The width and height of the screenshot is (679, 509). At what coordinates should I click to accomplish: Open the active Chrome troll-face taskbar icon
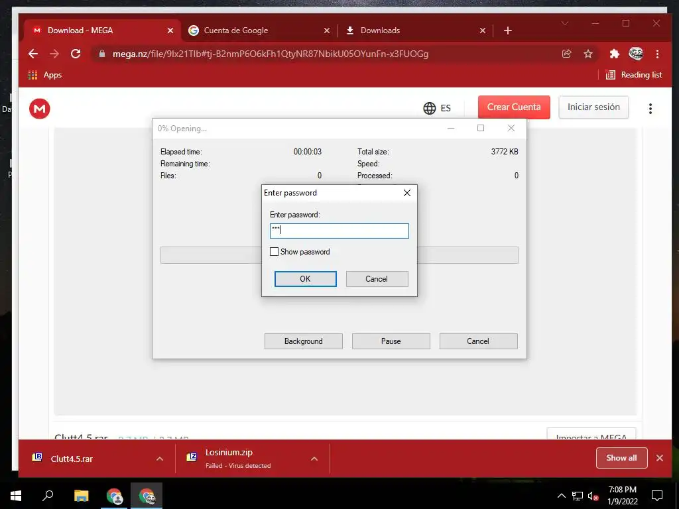point(147,496)
